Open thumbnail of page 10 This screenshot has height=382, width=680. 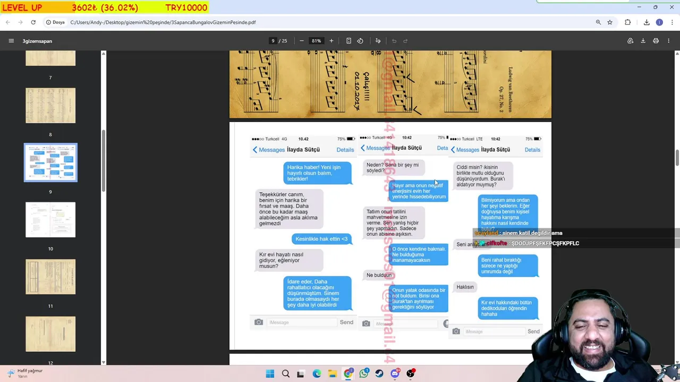(x=50, y=220)
